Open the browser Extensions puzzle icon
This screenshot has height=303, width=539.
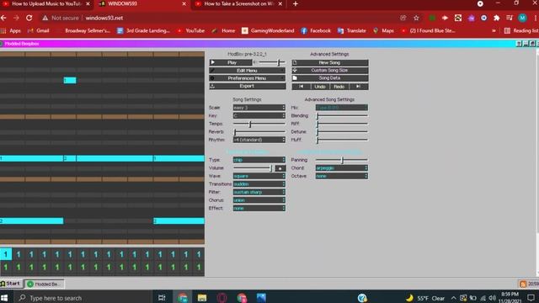click(x=497, y=18)
